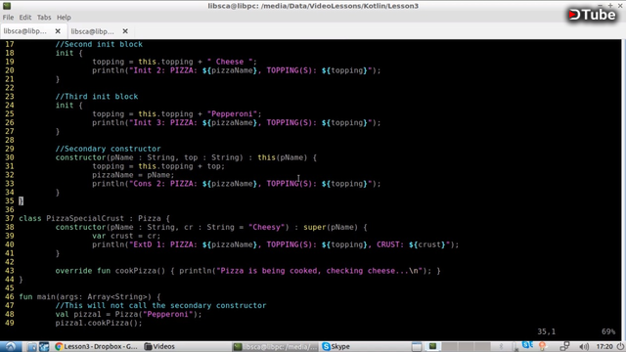The height and width of the screenshot is (352, 626).
Task: Switch to the Videos folder window
Action: [x=159, y=346]
